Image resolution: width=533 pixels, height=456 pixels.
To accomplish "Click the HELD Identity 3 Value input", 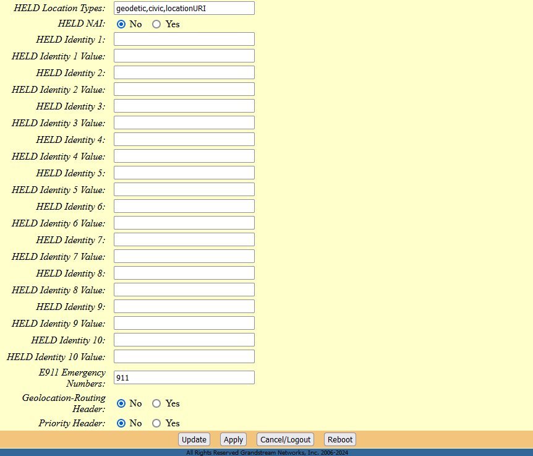I will (184, 123).
